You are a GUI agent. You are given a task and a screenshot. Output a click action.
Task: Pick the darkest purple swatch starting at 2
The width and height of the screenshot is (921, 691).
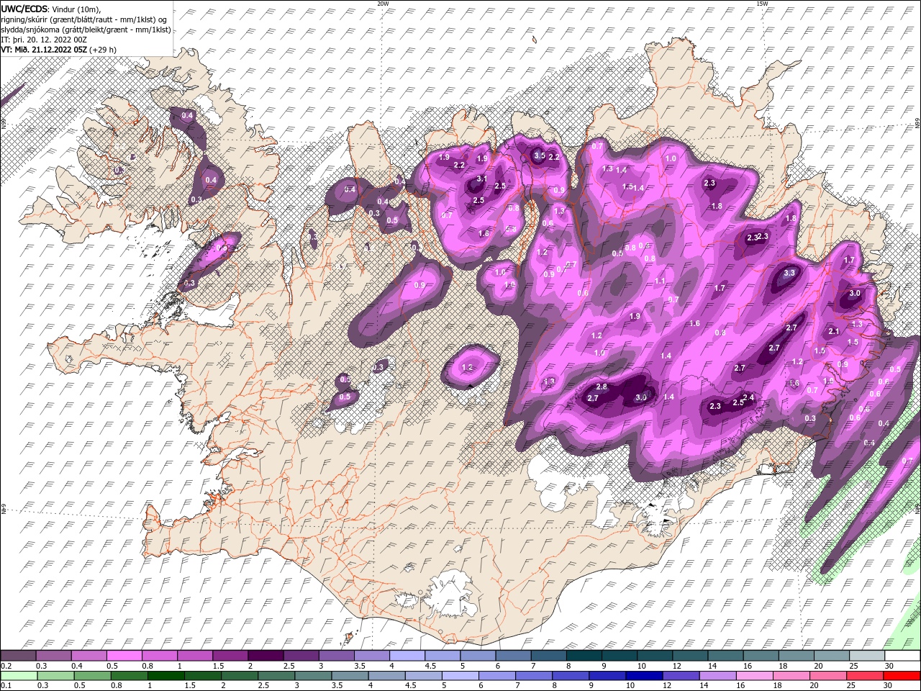pyautogui.click(x=265, y=656)
